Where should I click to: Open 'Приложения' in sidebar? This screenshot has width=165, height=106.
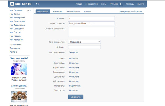(x=15, y=45)
